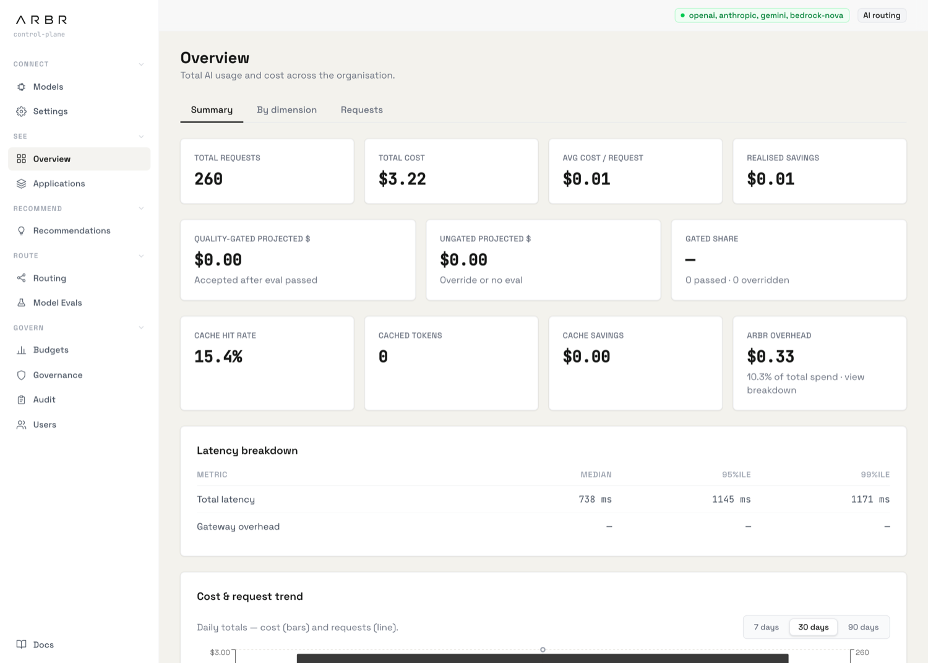
Task: Open Model Evals
Action: coord(79,303)
